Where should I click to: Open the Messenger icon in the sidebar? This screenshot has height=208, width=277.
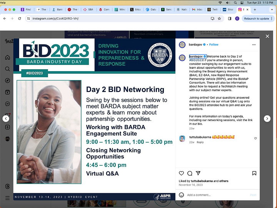pyautogui.click(x=7, y=104)
